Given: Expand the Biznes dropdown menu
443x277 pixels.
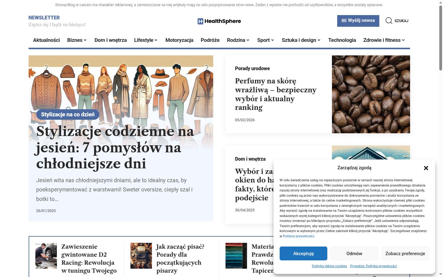Looking at the screenshot, I should tap(77, 40).
